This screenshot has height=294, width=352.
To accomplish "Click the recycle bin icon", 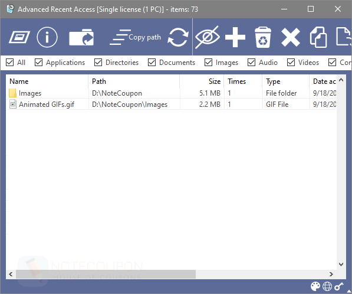I will coord(263,37).
